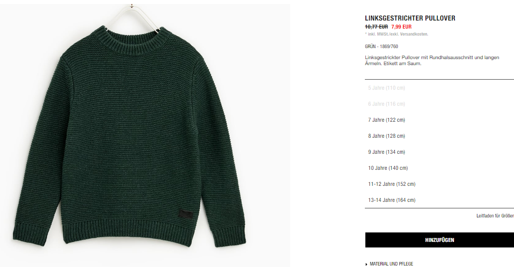The height and width of the screenshot is (267, 514).
Task: Click the crossed-out 10,77 EUR original price
Action: (376, 27)
